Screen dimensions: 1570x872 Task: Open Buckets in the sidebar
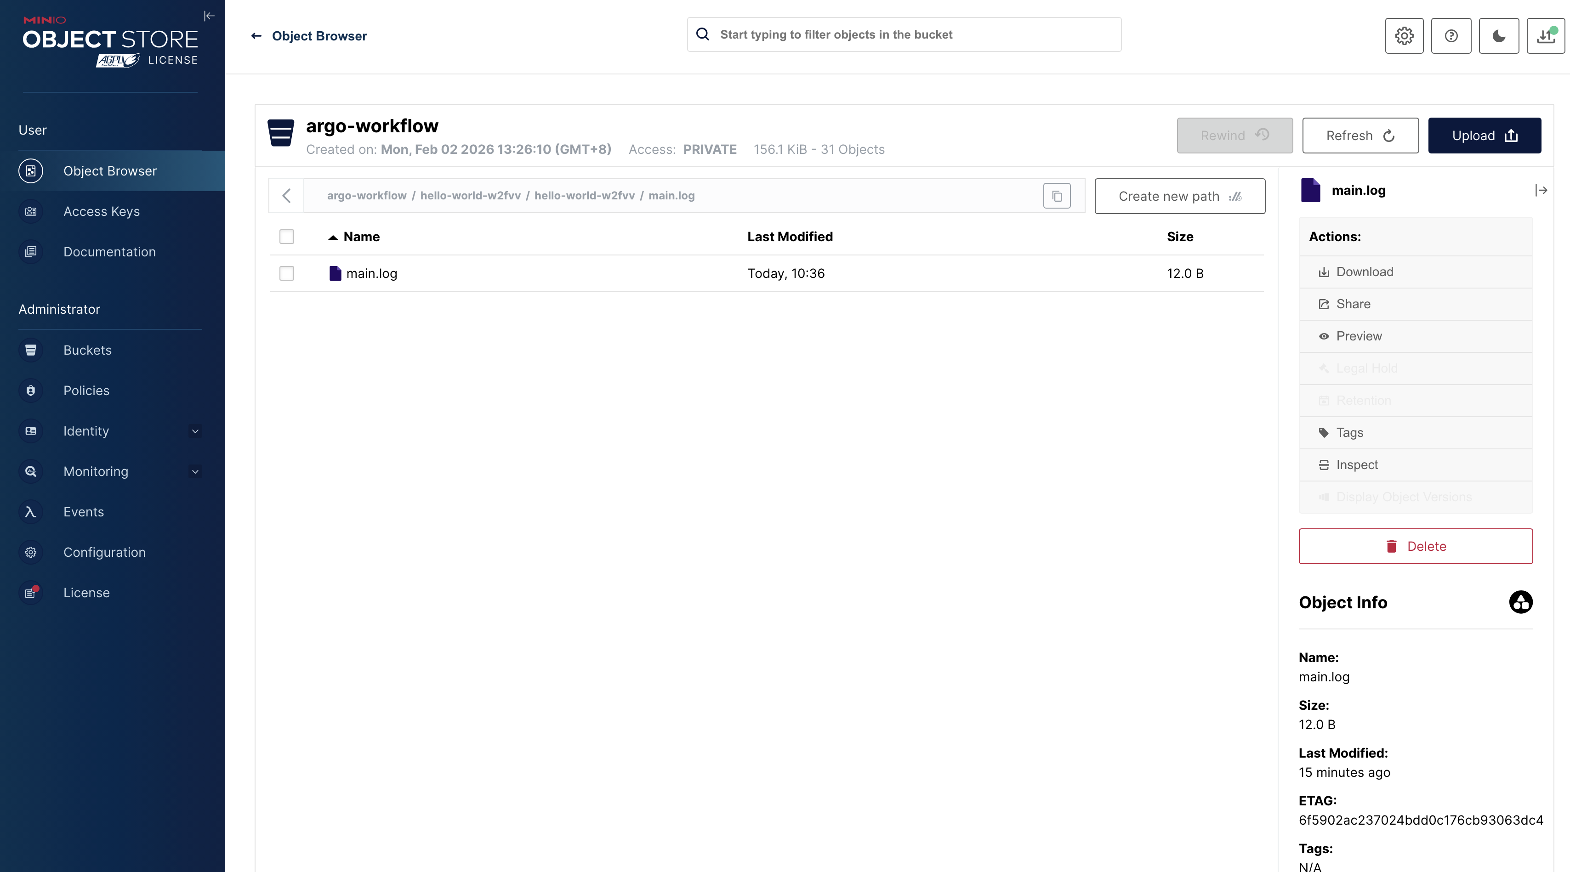[87, 351]
